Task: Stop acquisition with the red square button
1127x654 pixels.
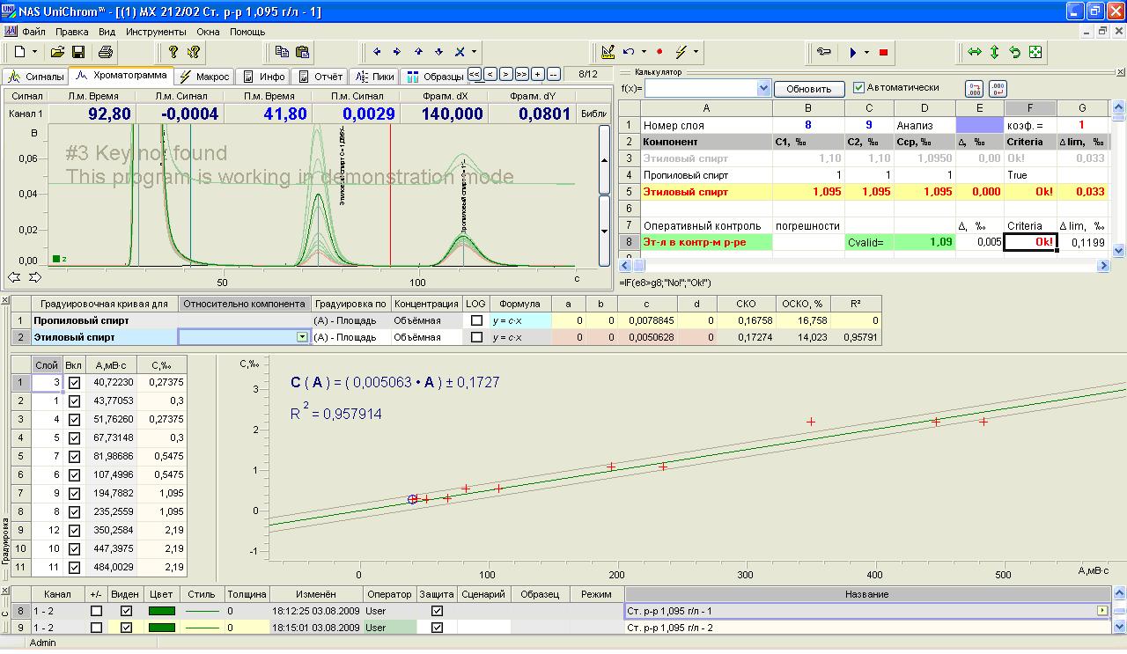Action: [x=883, y=52]
